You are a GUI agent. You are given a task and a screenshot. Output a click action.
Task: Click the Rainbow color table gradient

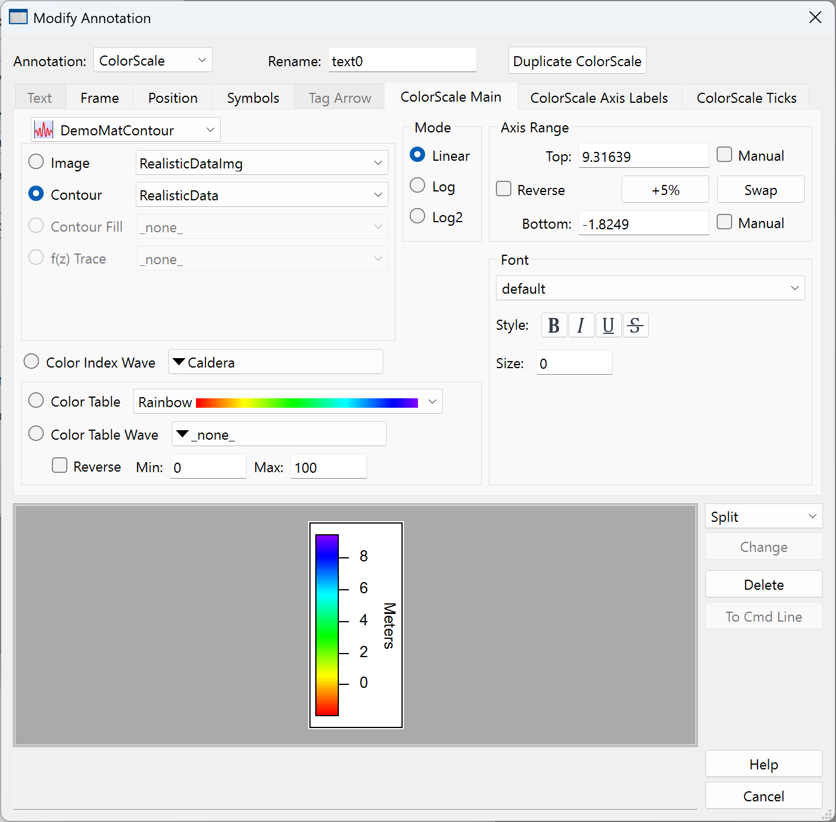coord(306,402)
